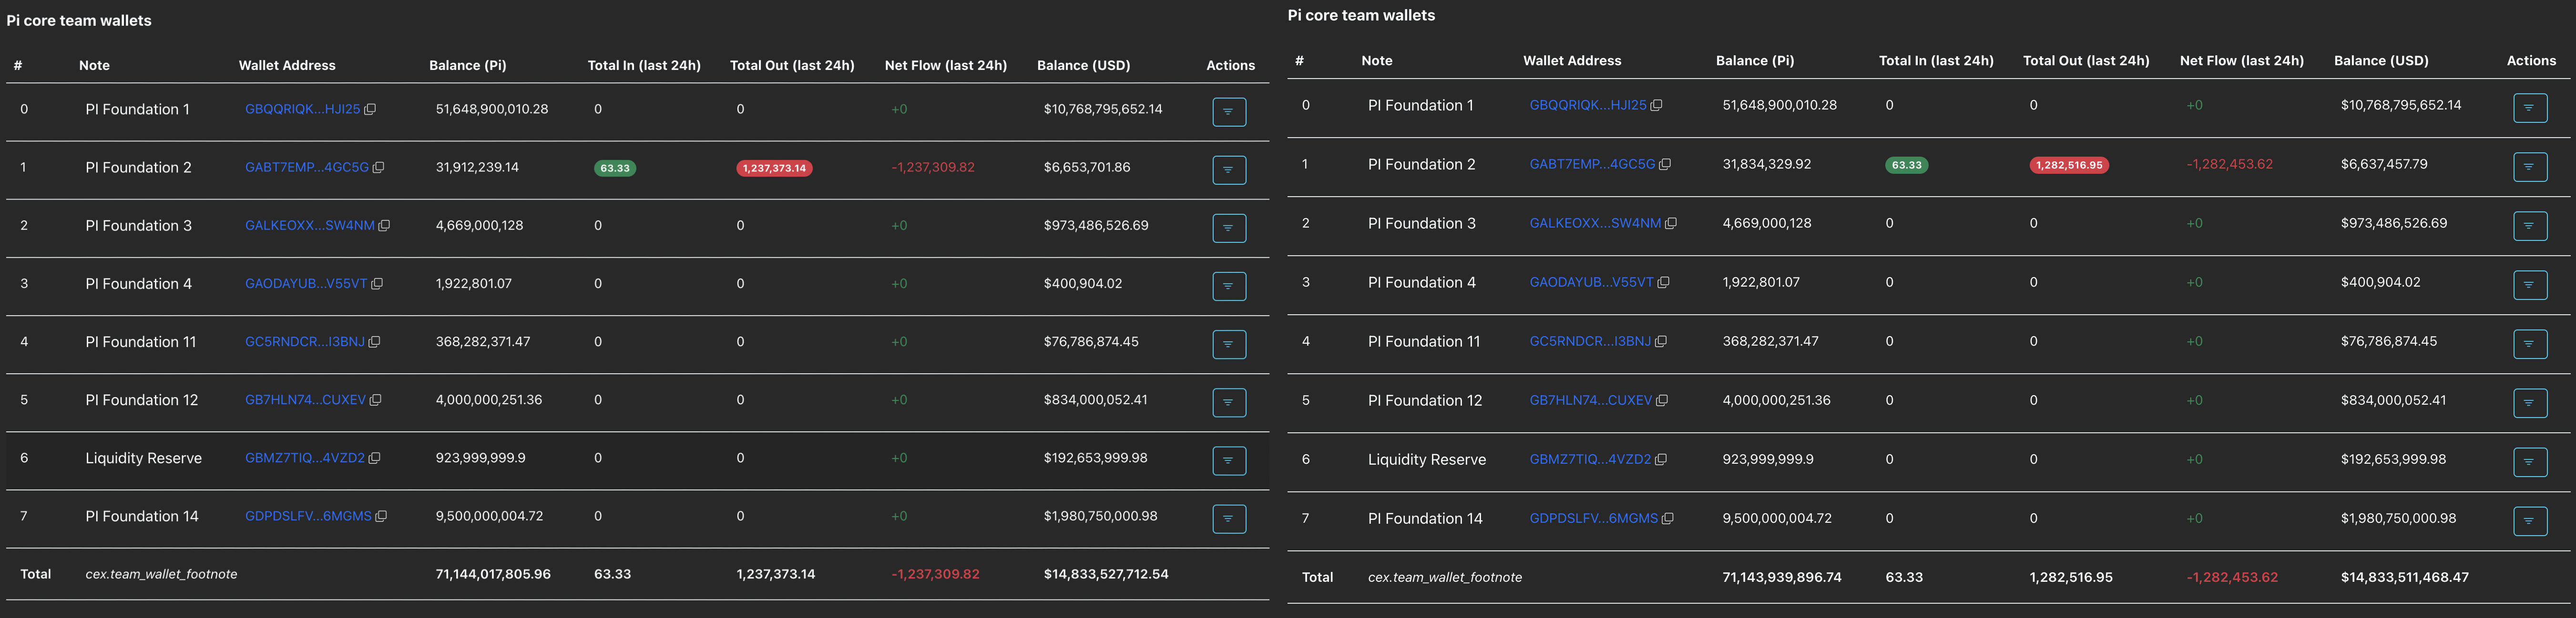
Task: Open GBQQRIQK...HJI25 wallet link in left table
Action: [302, 109]
